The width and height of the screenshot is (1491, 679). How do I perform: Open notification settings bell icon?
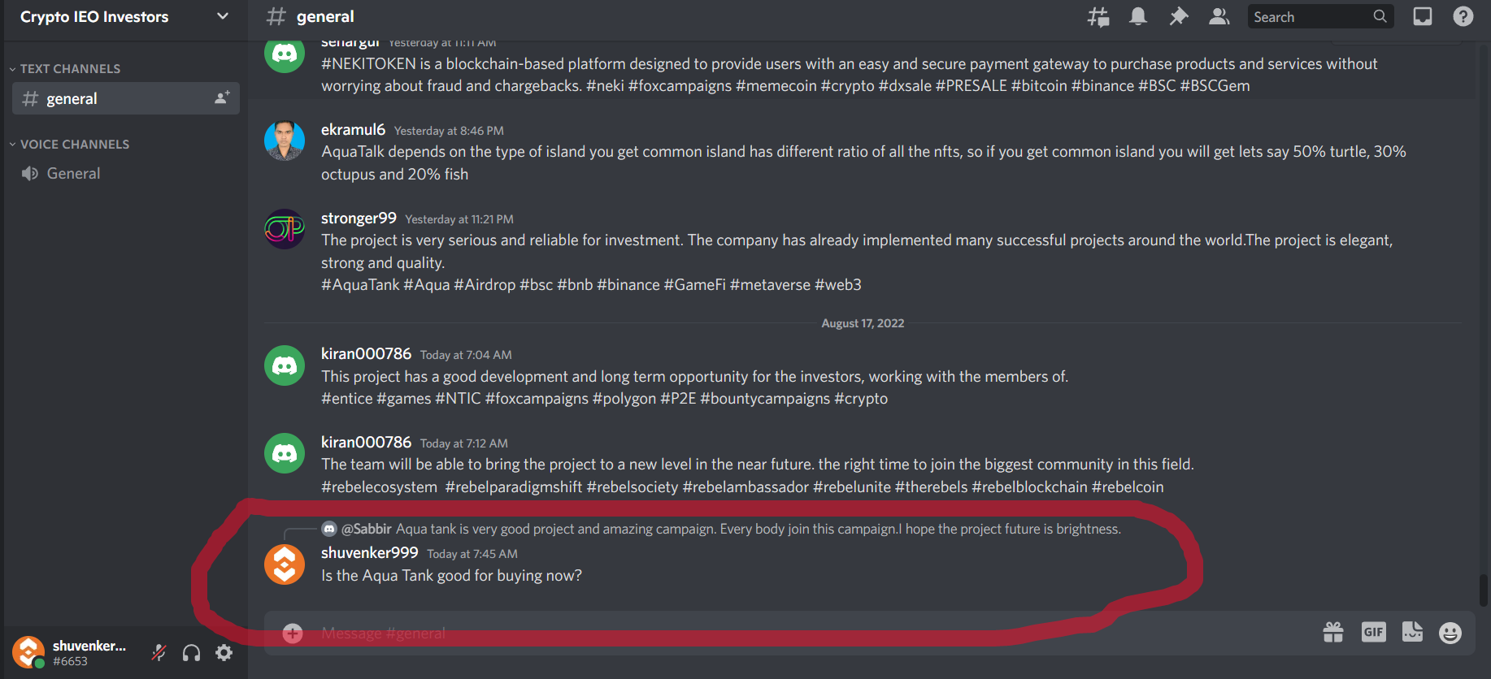1138,16
